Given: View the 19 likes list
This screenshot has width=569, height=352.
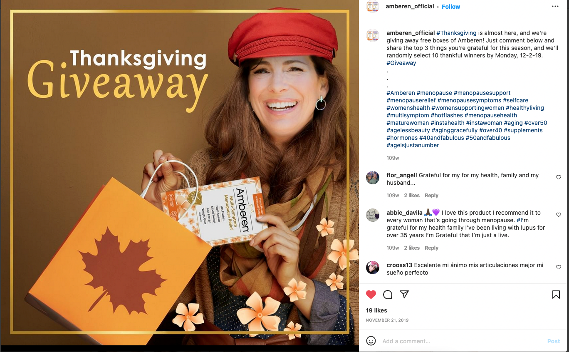Looking at the screenshot, I should coord(376,310).
